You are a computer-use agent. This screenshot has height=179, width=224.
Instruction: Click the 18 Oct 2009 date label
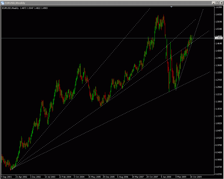(196, 177)
